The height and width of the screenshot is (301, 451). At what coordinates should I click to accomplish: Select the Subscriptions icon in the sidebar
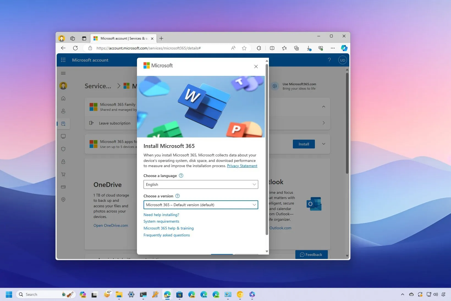coord(63,124)
